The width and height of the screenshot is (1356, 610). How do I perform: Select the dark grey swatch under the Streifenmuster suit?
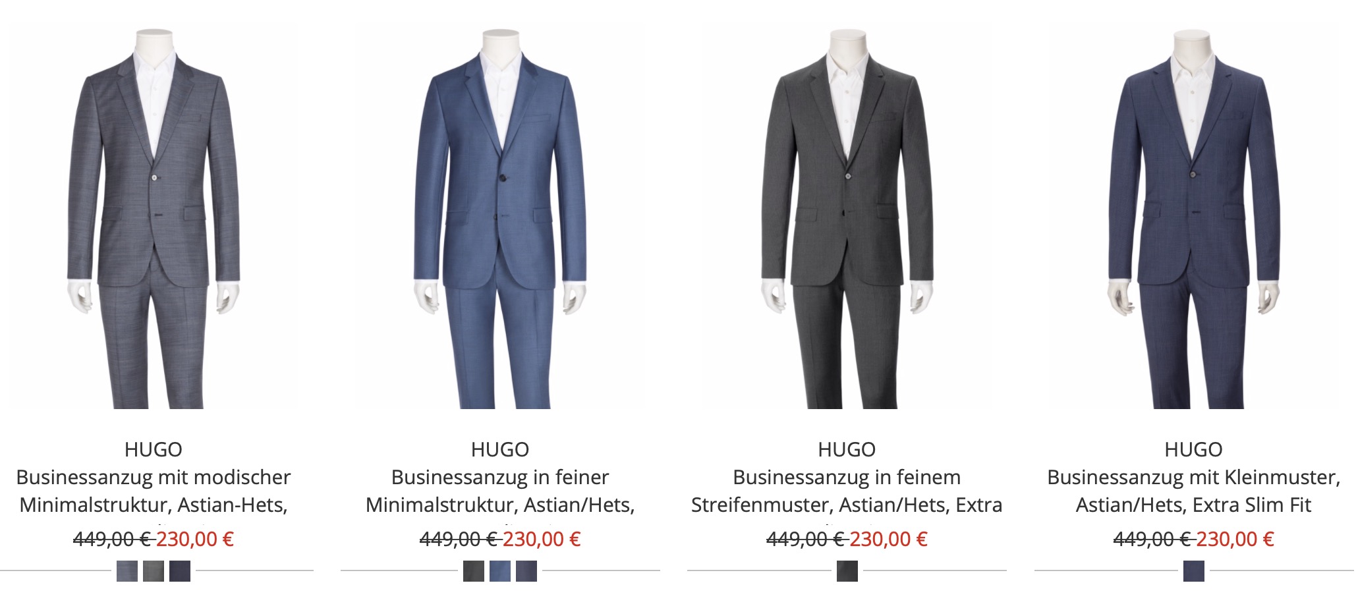(x=847, y=571)
